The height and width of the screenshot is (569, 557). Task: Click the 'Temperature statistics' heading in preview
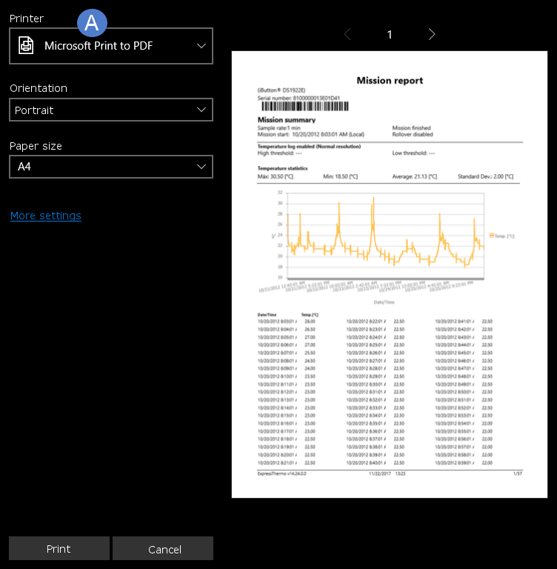[282, 168]
